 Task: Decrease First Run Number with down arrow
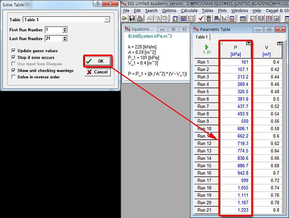click(x=65, y=31)
